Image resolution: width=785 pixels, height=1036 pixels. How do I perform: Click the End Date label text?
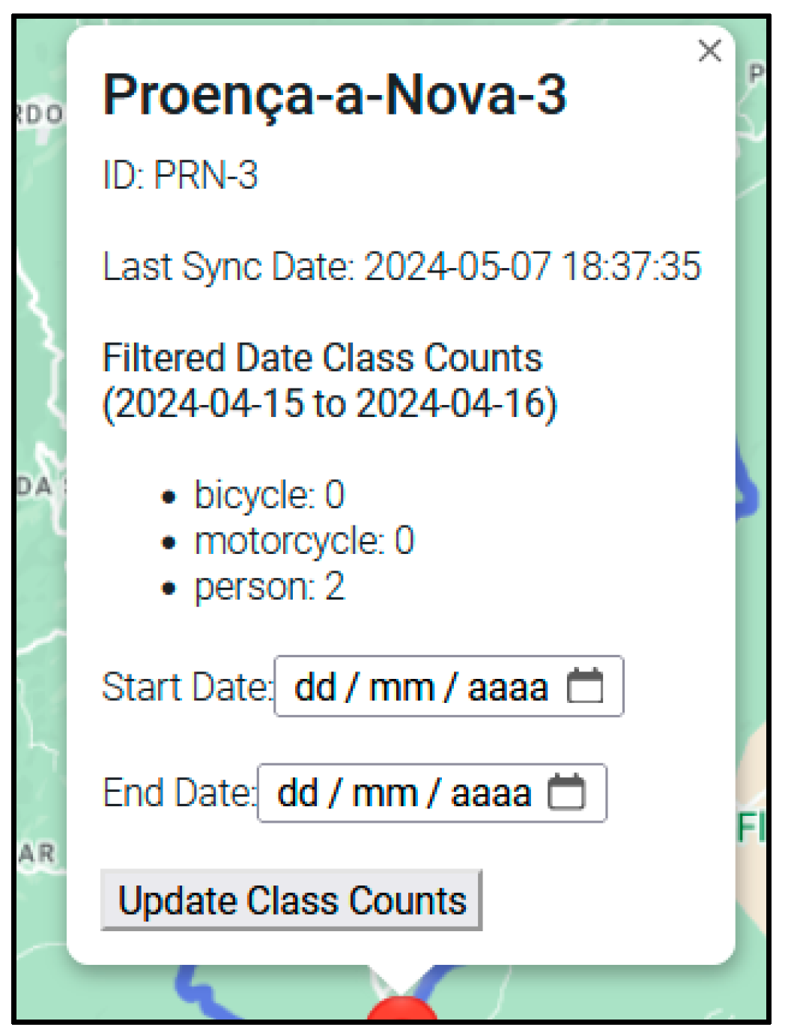point(178,793)
